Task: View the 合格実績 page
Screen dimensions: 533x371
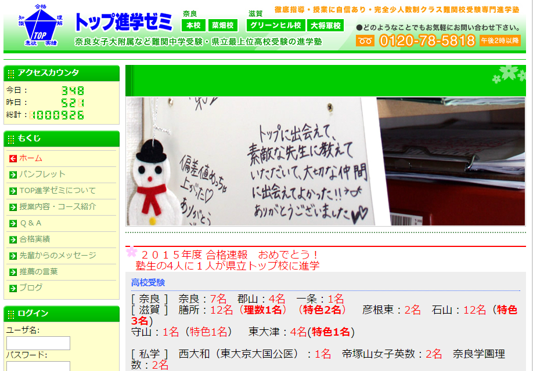Action: coord(35,239)
